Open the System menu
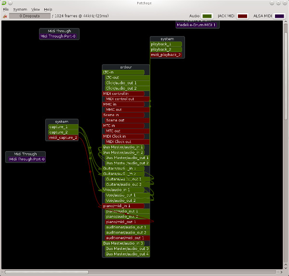The height and width of the screenshot is (276, 289). click(x=20, y=9)
